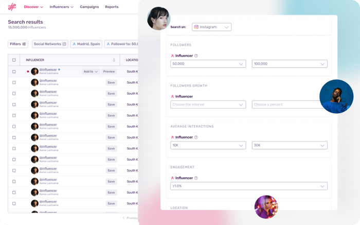This screenshot has width=360, height=225.
Task: Open the Campaigns menu item
Action: 89,7
